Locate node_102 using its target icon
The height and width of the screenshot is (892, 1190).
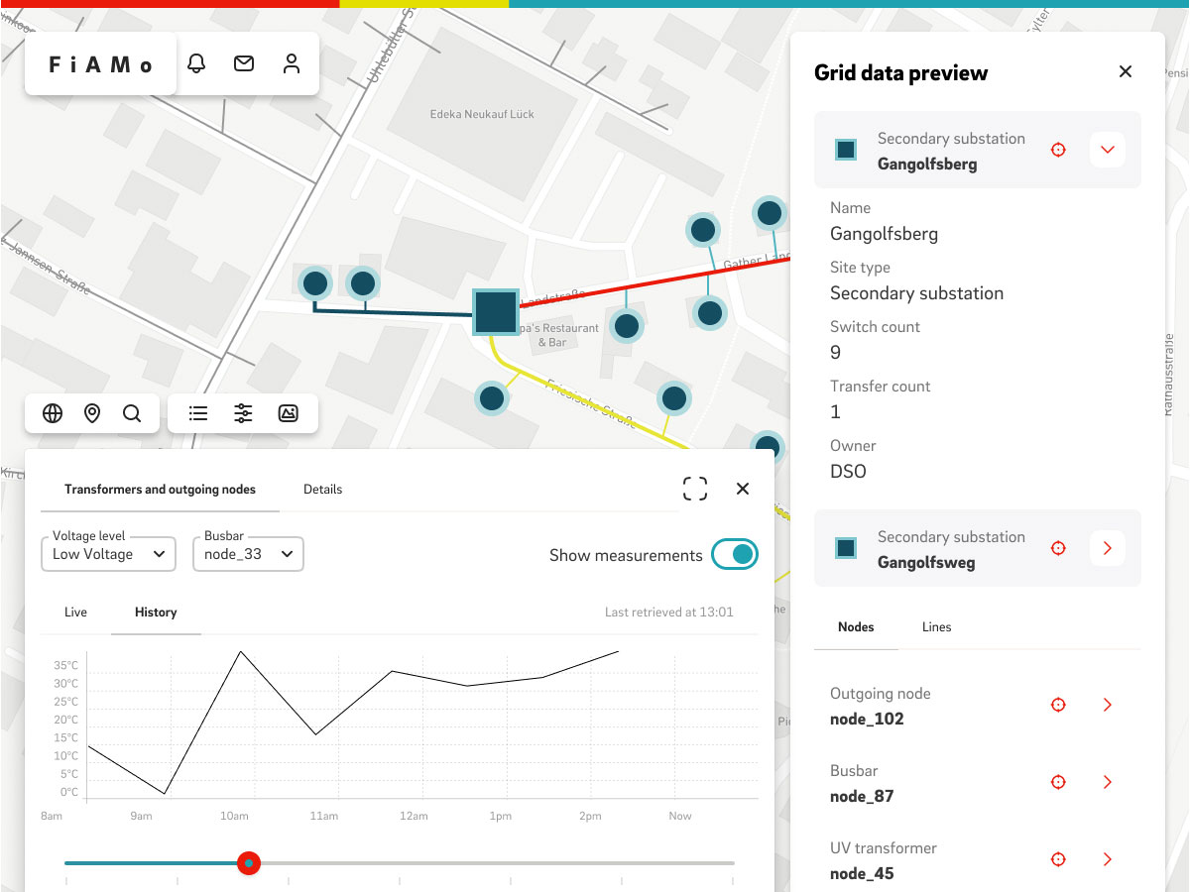pos(1058,705)
